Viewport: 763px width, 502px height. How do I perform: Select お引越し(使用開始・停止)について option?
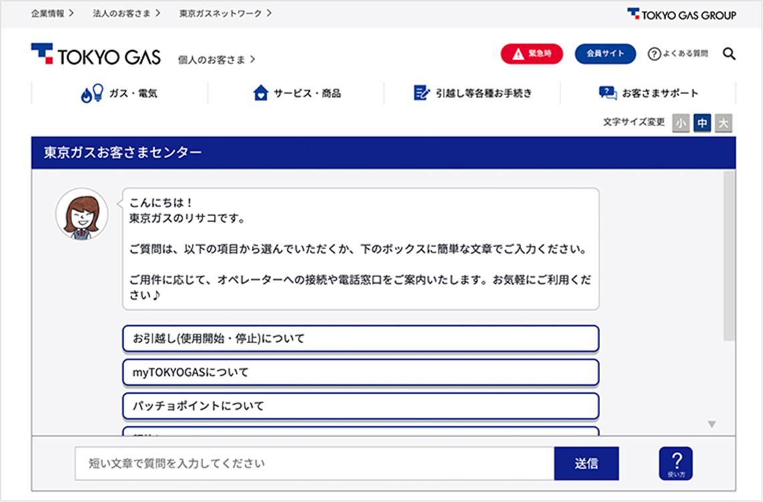361,338
